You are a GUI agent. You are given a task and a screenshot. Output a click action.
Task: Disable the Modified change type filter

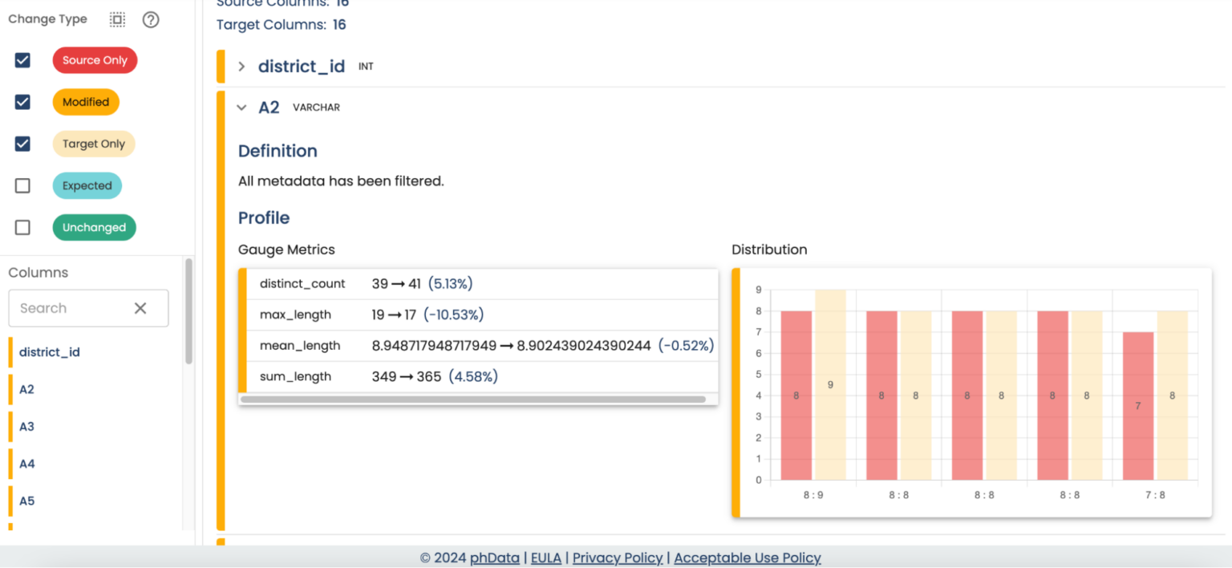[22, 102]
